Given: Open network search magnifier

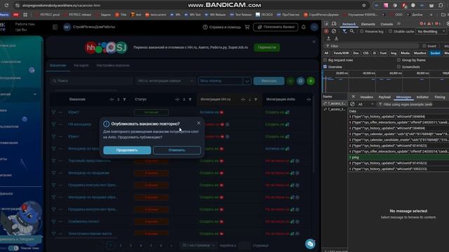Looking at the screenshot, I should (352, 31).
